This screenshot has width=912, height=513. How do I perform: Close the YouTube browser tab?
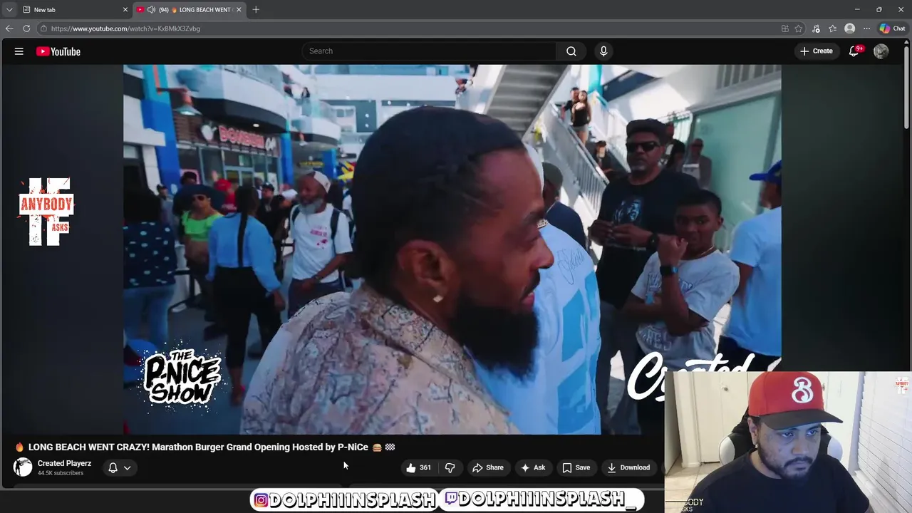coord(239,9)
